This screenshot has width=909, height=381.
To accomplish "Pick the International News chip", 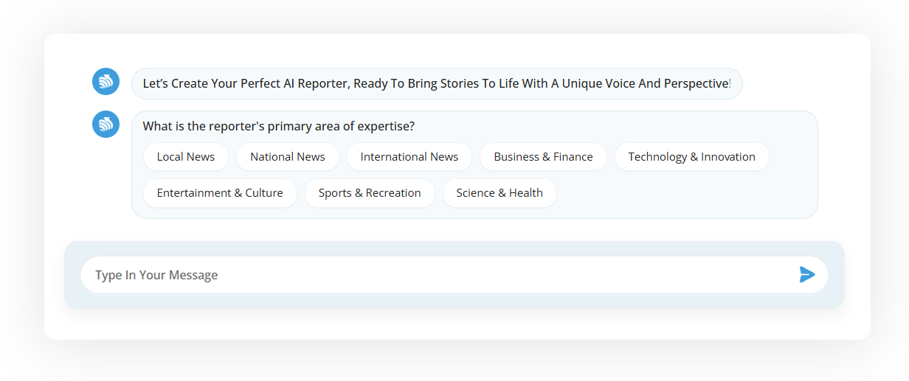I will pos(409,157).
